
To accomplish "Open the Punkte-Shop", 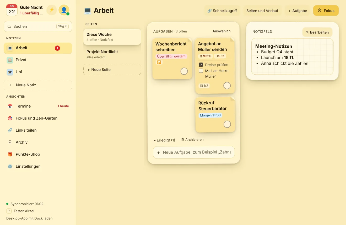I will point(38,154).
